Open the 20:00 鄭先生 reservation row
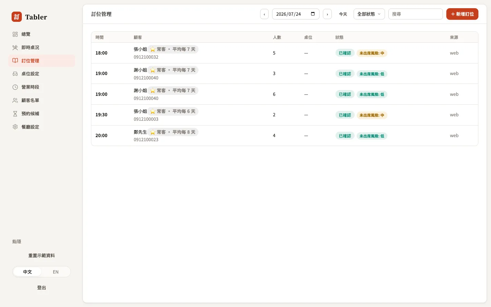The image size is (491, 307). tap(285, 135)
